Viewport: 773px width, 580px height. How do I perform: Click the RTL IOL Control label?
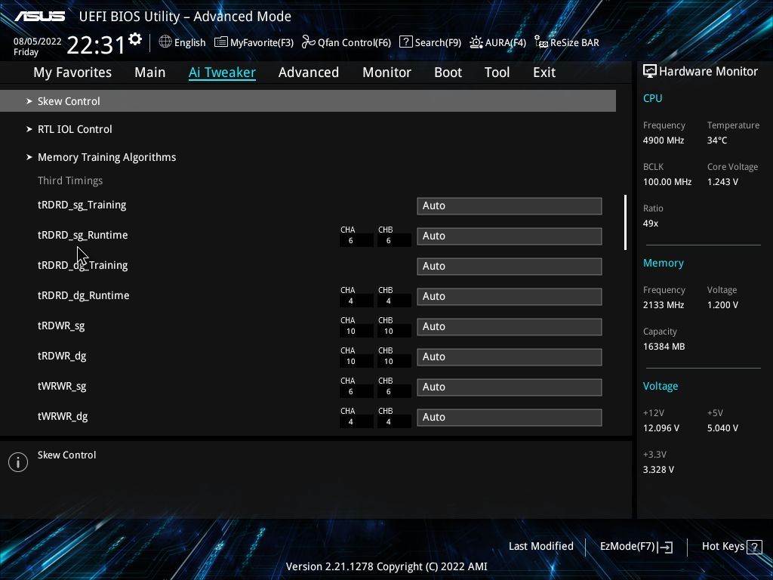coord(75,129)
